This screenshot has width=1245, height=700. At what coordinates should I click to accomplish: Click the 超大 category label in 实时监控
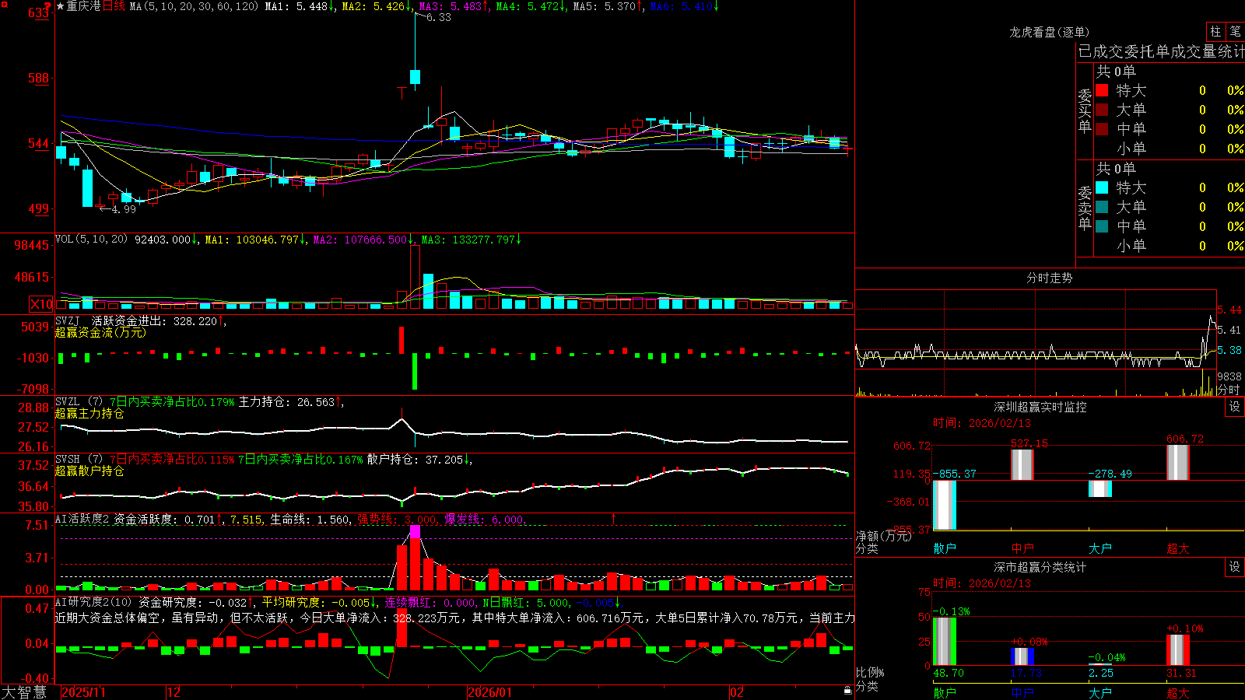click(x=1178, y=548)
